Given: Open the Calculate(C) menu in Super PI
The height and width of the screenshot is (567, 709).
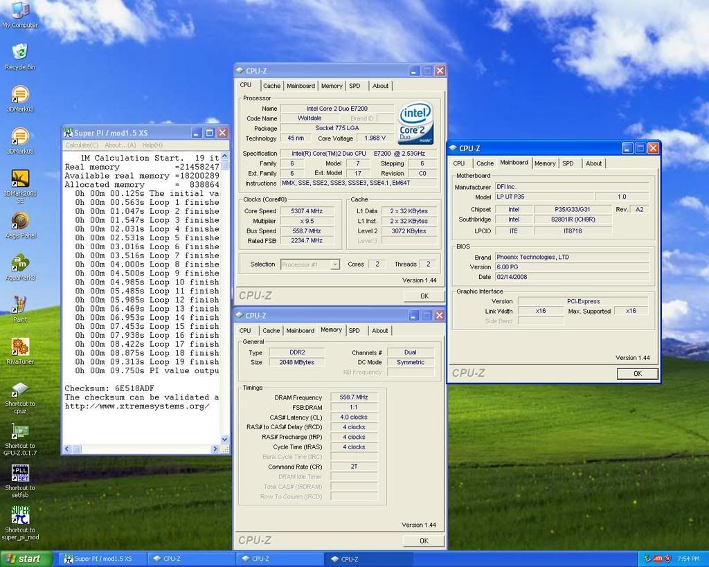Looking at the screenshot, I should click(x=82, y=145).
